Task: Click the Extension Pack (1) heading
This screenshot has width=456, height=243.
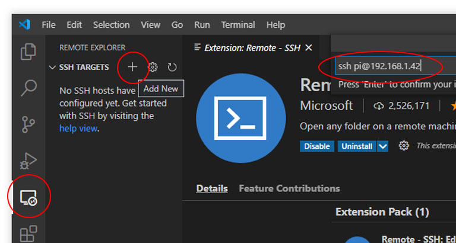Action: (382, 212)
